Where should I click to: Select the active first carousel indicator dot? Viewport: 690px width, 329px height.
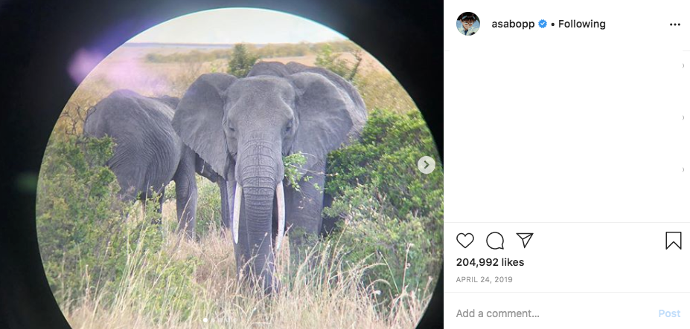[x=205, y=320]
